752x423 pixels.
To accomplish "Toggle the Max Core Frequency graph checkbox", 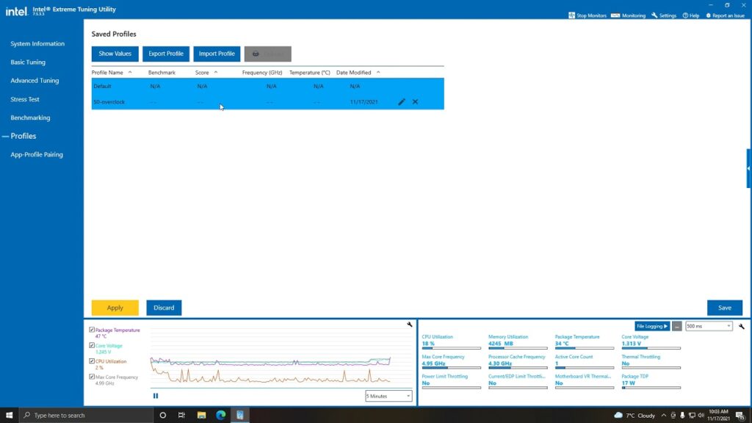I will [x=92, y=377].
